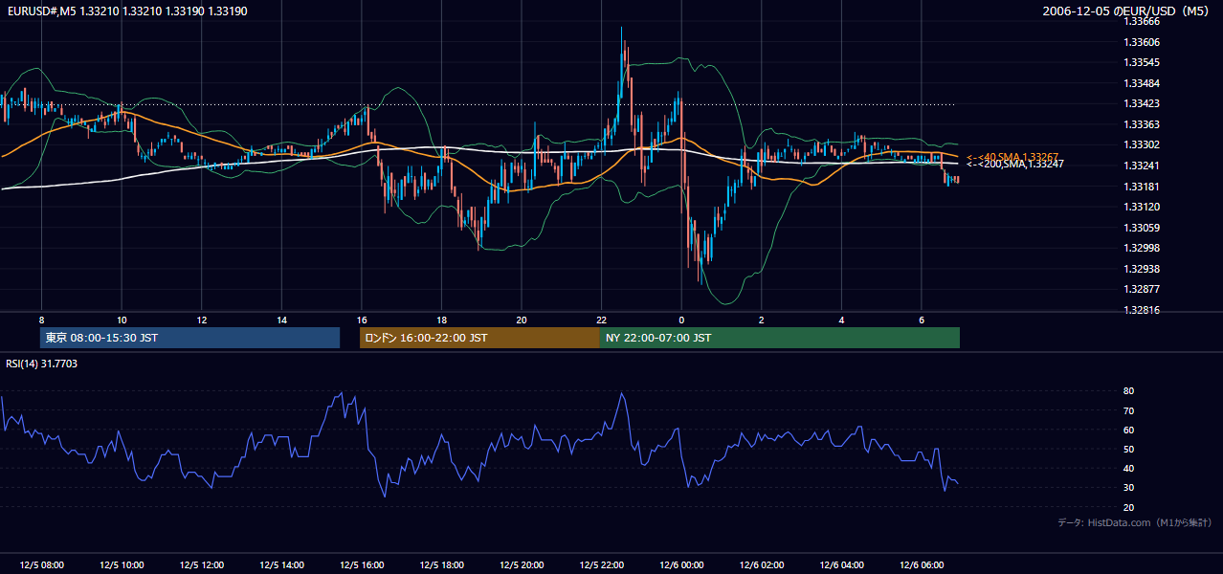This screenshot has height=574, width=1223.
Task: Click the bottom time label 12/6 02:00
Action: pyautogui.click(x=762, y=565)
